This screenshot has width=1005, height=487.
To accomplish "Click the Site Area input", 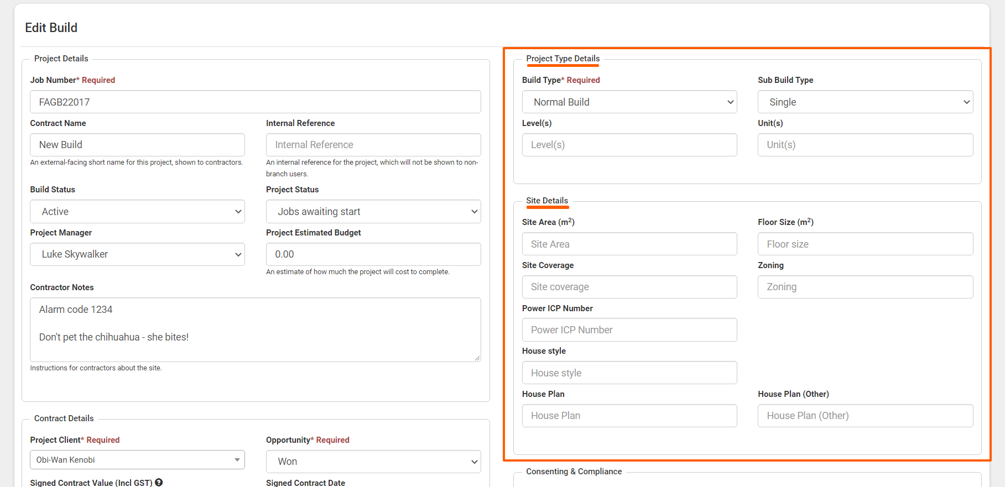I will click(x=629, y=244).
